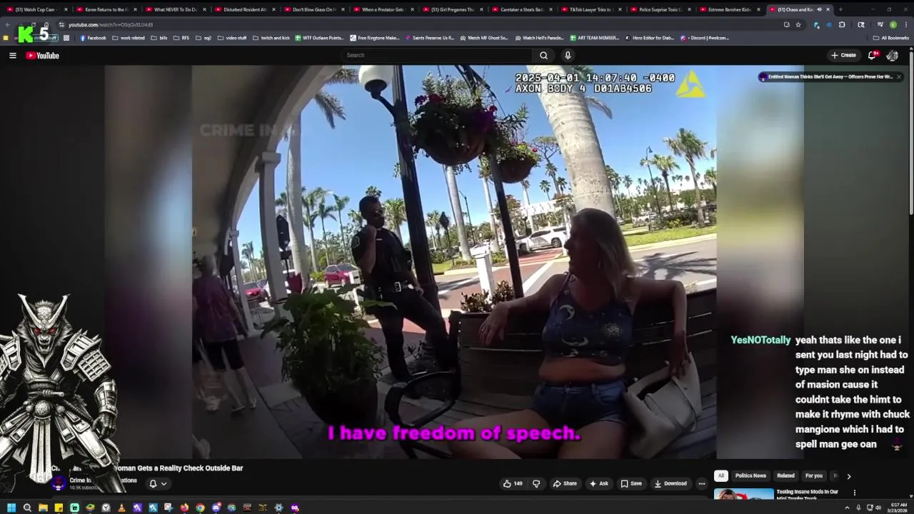Open Chrome from the taskbar
Screen dimensions: 914x514
(200, 508)
